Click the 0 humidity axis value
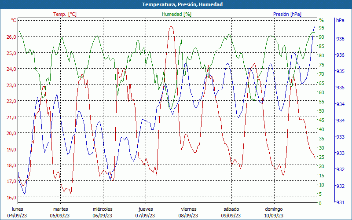The image size is (352, 220). 320,203
